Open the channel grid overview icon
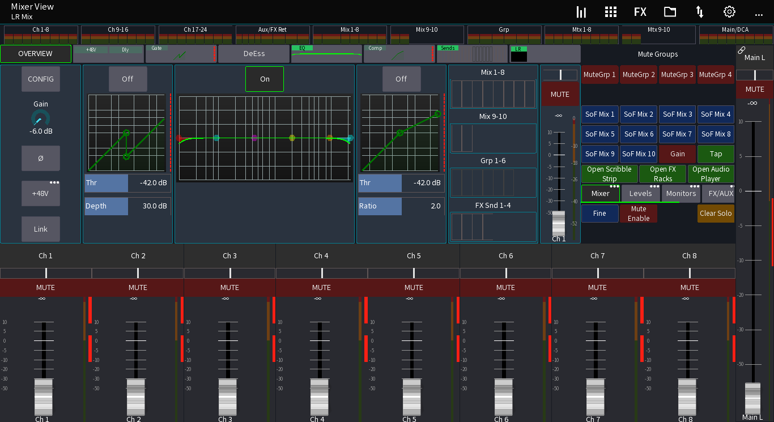The height and width of the screenshot is (422, 774). 610,11
